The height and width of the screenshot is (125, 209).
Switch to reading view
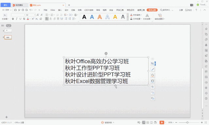(x=151, y=122)
